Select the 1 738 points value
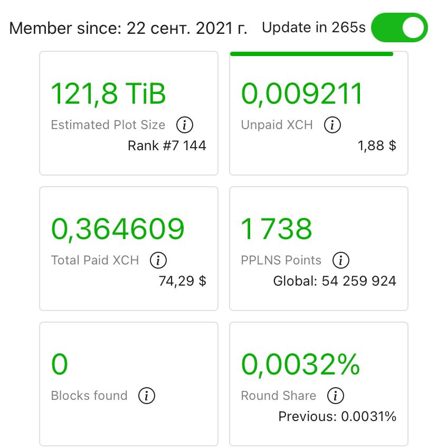The image size is (437, 448). [277, 229]
